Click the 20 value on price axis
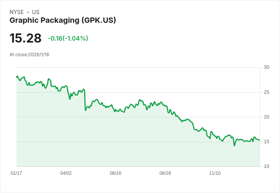Image resolution: width=280 pixels, height=193 pixels. [x=266, y=117]
